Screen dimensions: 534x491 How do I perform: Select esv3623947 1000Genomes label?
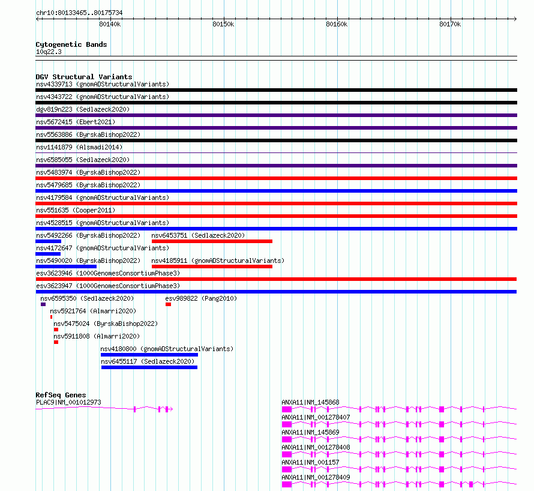point(108,286)
